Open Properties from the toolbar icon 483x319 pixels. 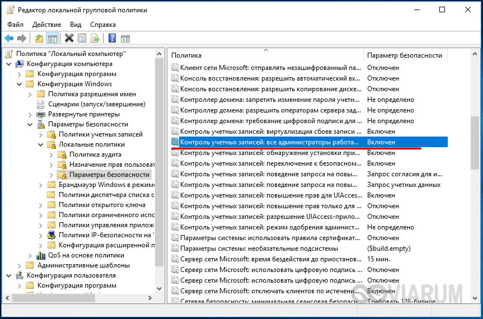(x=82, y=39)
